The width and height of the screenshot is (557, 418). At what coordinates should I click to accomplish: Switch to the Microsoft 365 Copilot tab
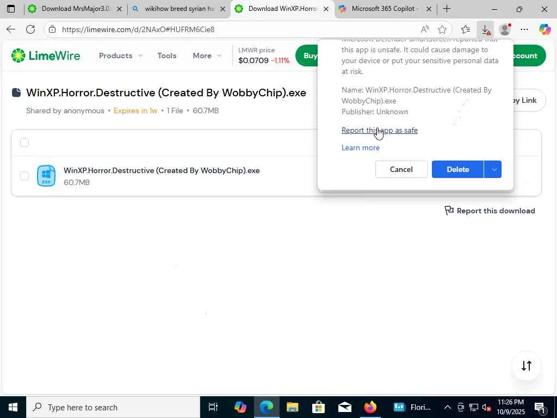point(386,9)
